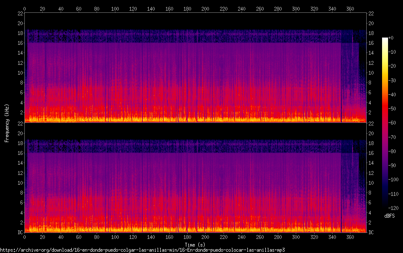Click the upper channel spectrogram plot

[x=195, y=67]
